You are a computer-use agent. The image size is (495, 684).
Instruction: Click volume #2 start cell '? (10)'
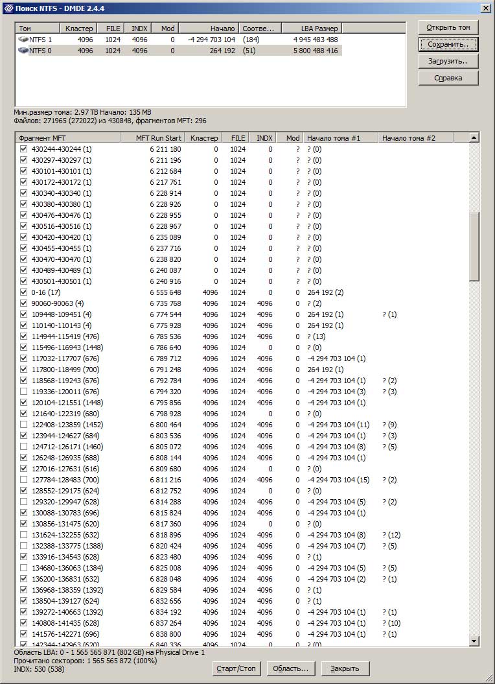point(391,623)
